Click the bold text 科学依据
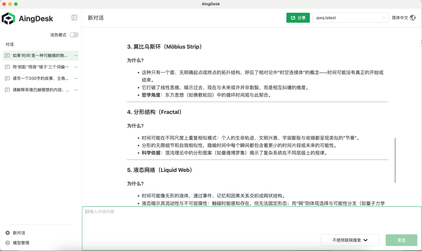422x251 pixels. [151, 153]
